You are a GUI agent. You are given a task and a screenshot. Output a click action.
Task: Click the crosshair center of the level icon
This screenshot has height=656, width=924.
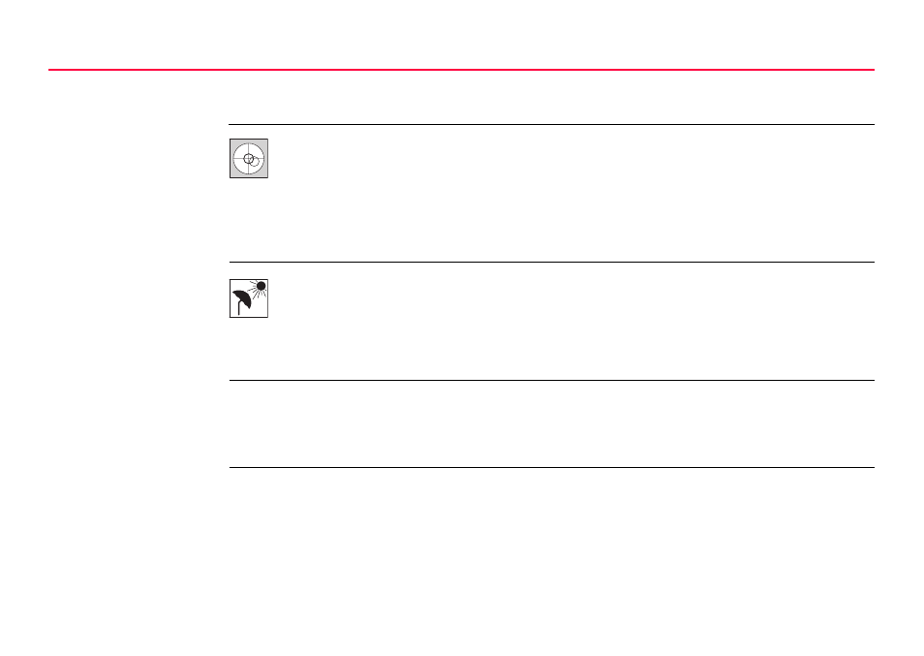(x=249, y=159)
